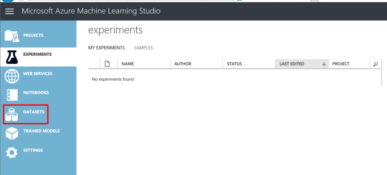Image resolution: width=387 pixels, height=175 pixels.
Task: Click the document type column icon
Action: 107,64
